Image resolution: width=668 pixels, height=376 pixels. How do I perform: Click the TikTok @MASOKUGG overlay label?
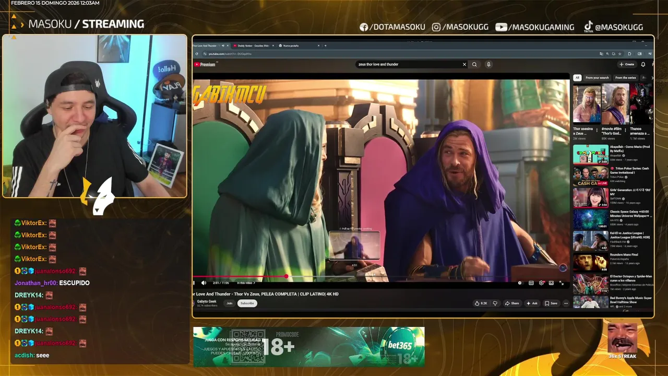click(613, 27)
